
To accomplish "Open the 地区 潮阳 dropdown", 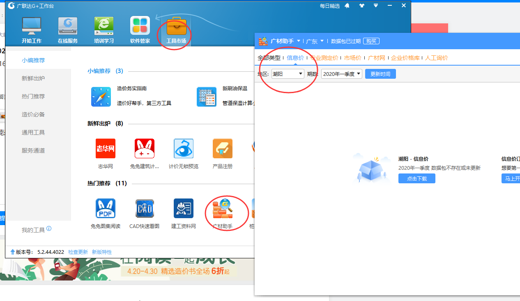I will coord(288,74).
